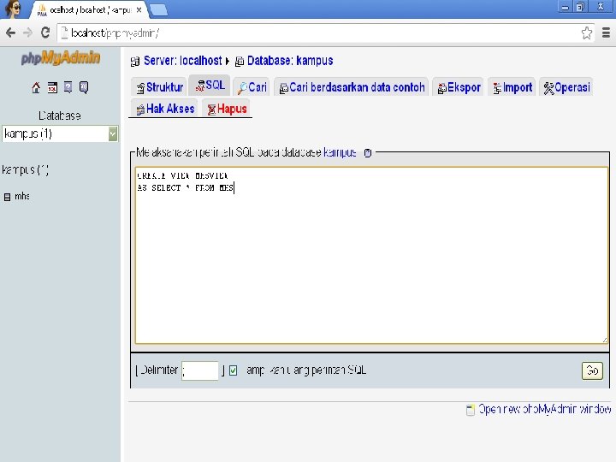
Task: Open the Ekspor tab
Action: [459, 87]
